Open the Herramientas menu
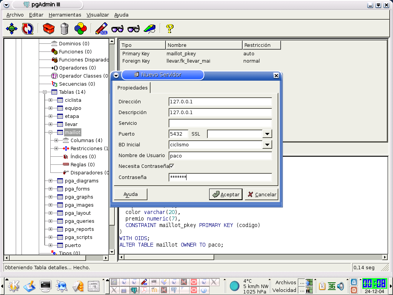393x295 pixels. tap(65, 15)
